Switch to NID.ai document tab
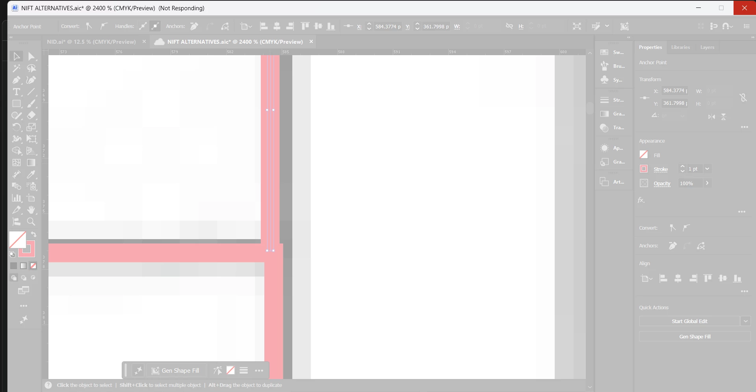The width and height of the screenshot is (756, 392). click(91, 42)
